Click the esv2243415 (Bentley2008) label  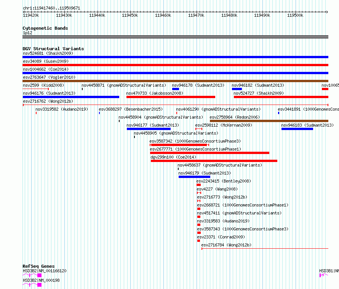(x=224, y=181)
